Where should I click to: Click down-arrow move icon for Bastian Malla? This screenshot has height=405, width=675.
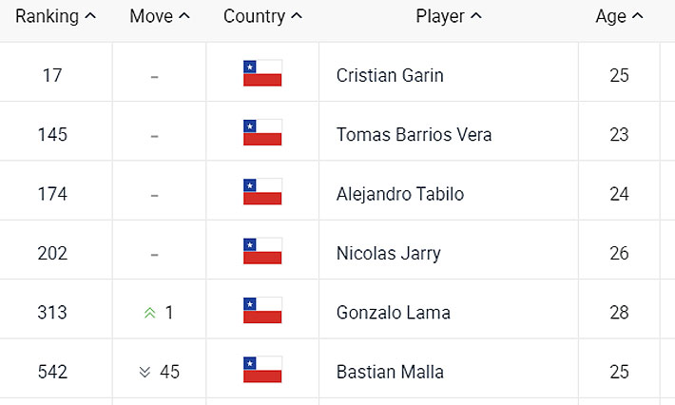145,371
